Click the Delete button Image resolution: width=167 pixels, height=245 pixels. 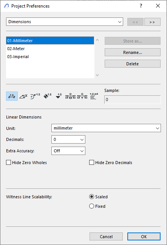coord(133,64)
